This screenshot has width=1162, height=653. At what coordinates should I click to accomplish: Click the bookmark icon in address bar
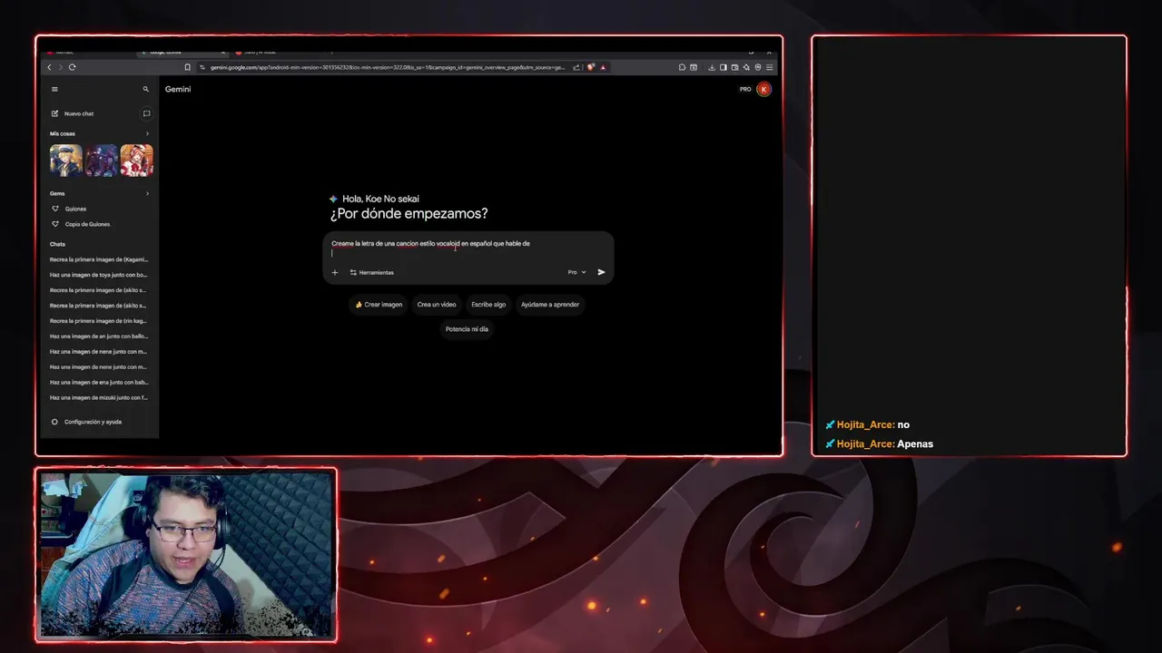click(x=188, y=67)
